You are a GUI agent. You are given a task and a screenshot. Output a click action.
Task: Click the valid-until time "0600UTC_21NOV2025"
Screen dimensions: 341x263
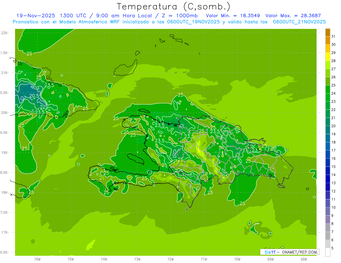click(x=299, y=22)
